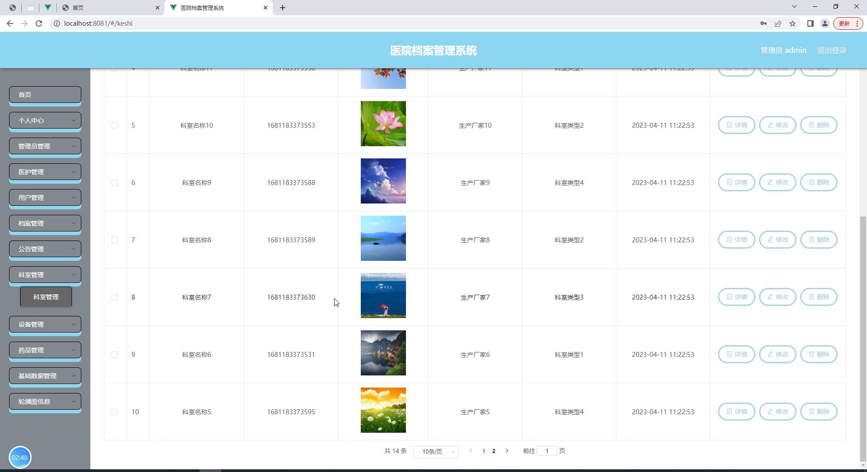Close the 首页 browser tab
Image resolution: width=867 pixels, height=472 pixels.
coord(157,8)
